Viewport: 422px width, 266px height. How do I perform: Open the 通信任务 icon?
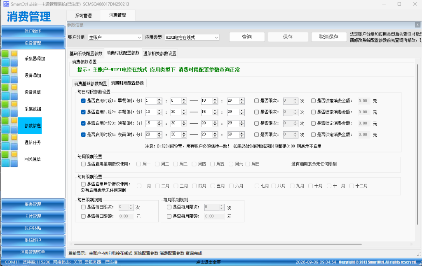point(10,142)
